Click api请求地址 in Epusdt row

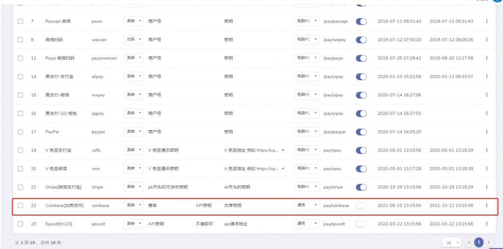pos(236,224)
